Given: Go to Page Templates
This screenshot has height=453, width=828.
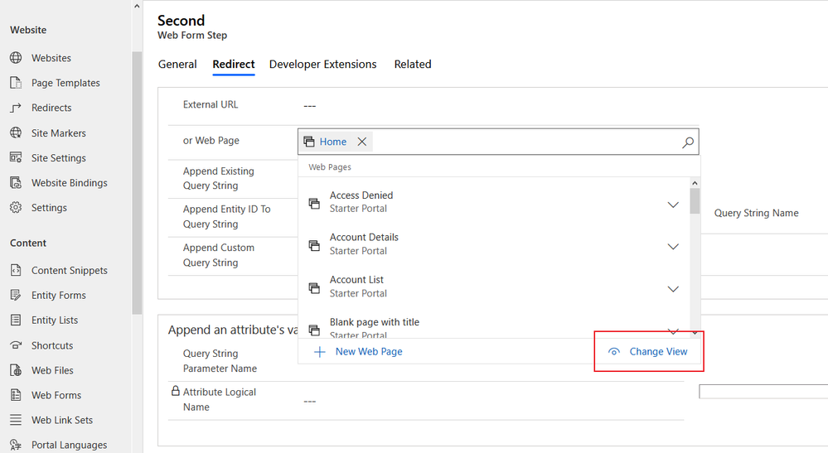Looking at the screenshot, I should [x=65, y=83].
